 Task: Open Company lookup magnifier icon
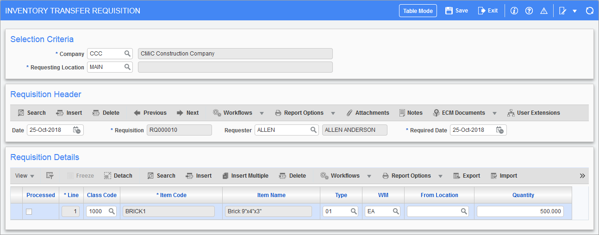(127, 54)
